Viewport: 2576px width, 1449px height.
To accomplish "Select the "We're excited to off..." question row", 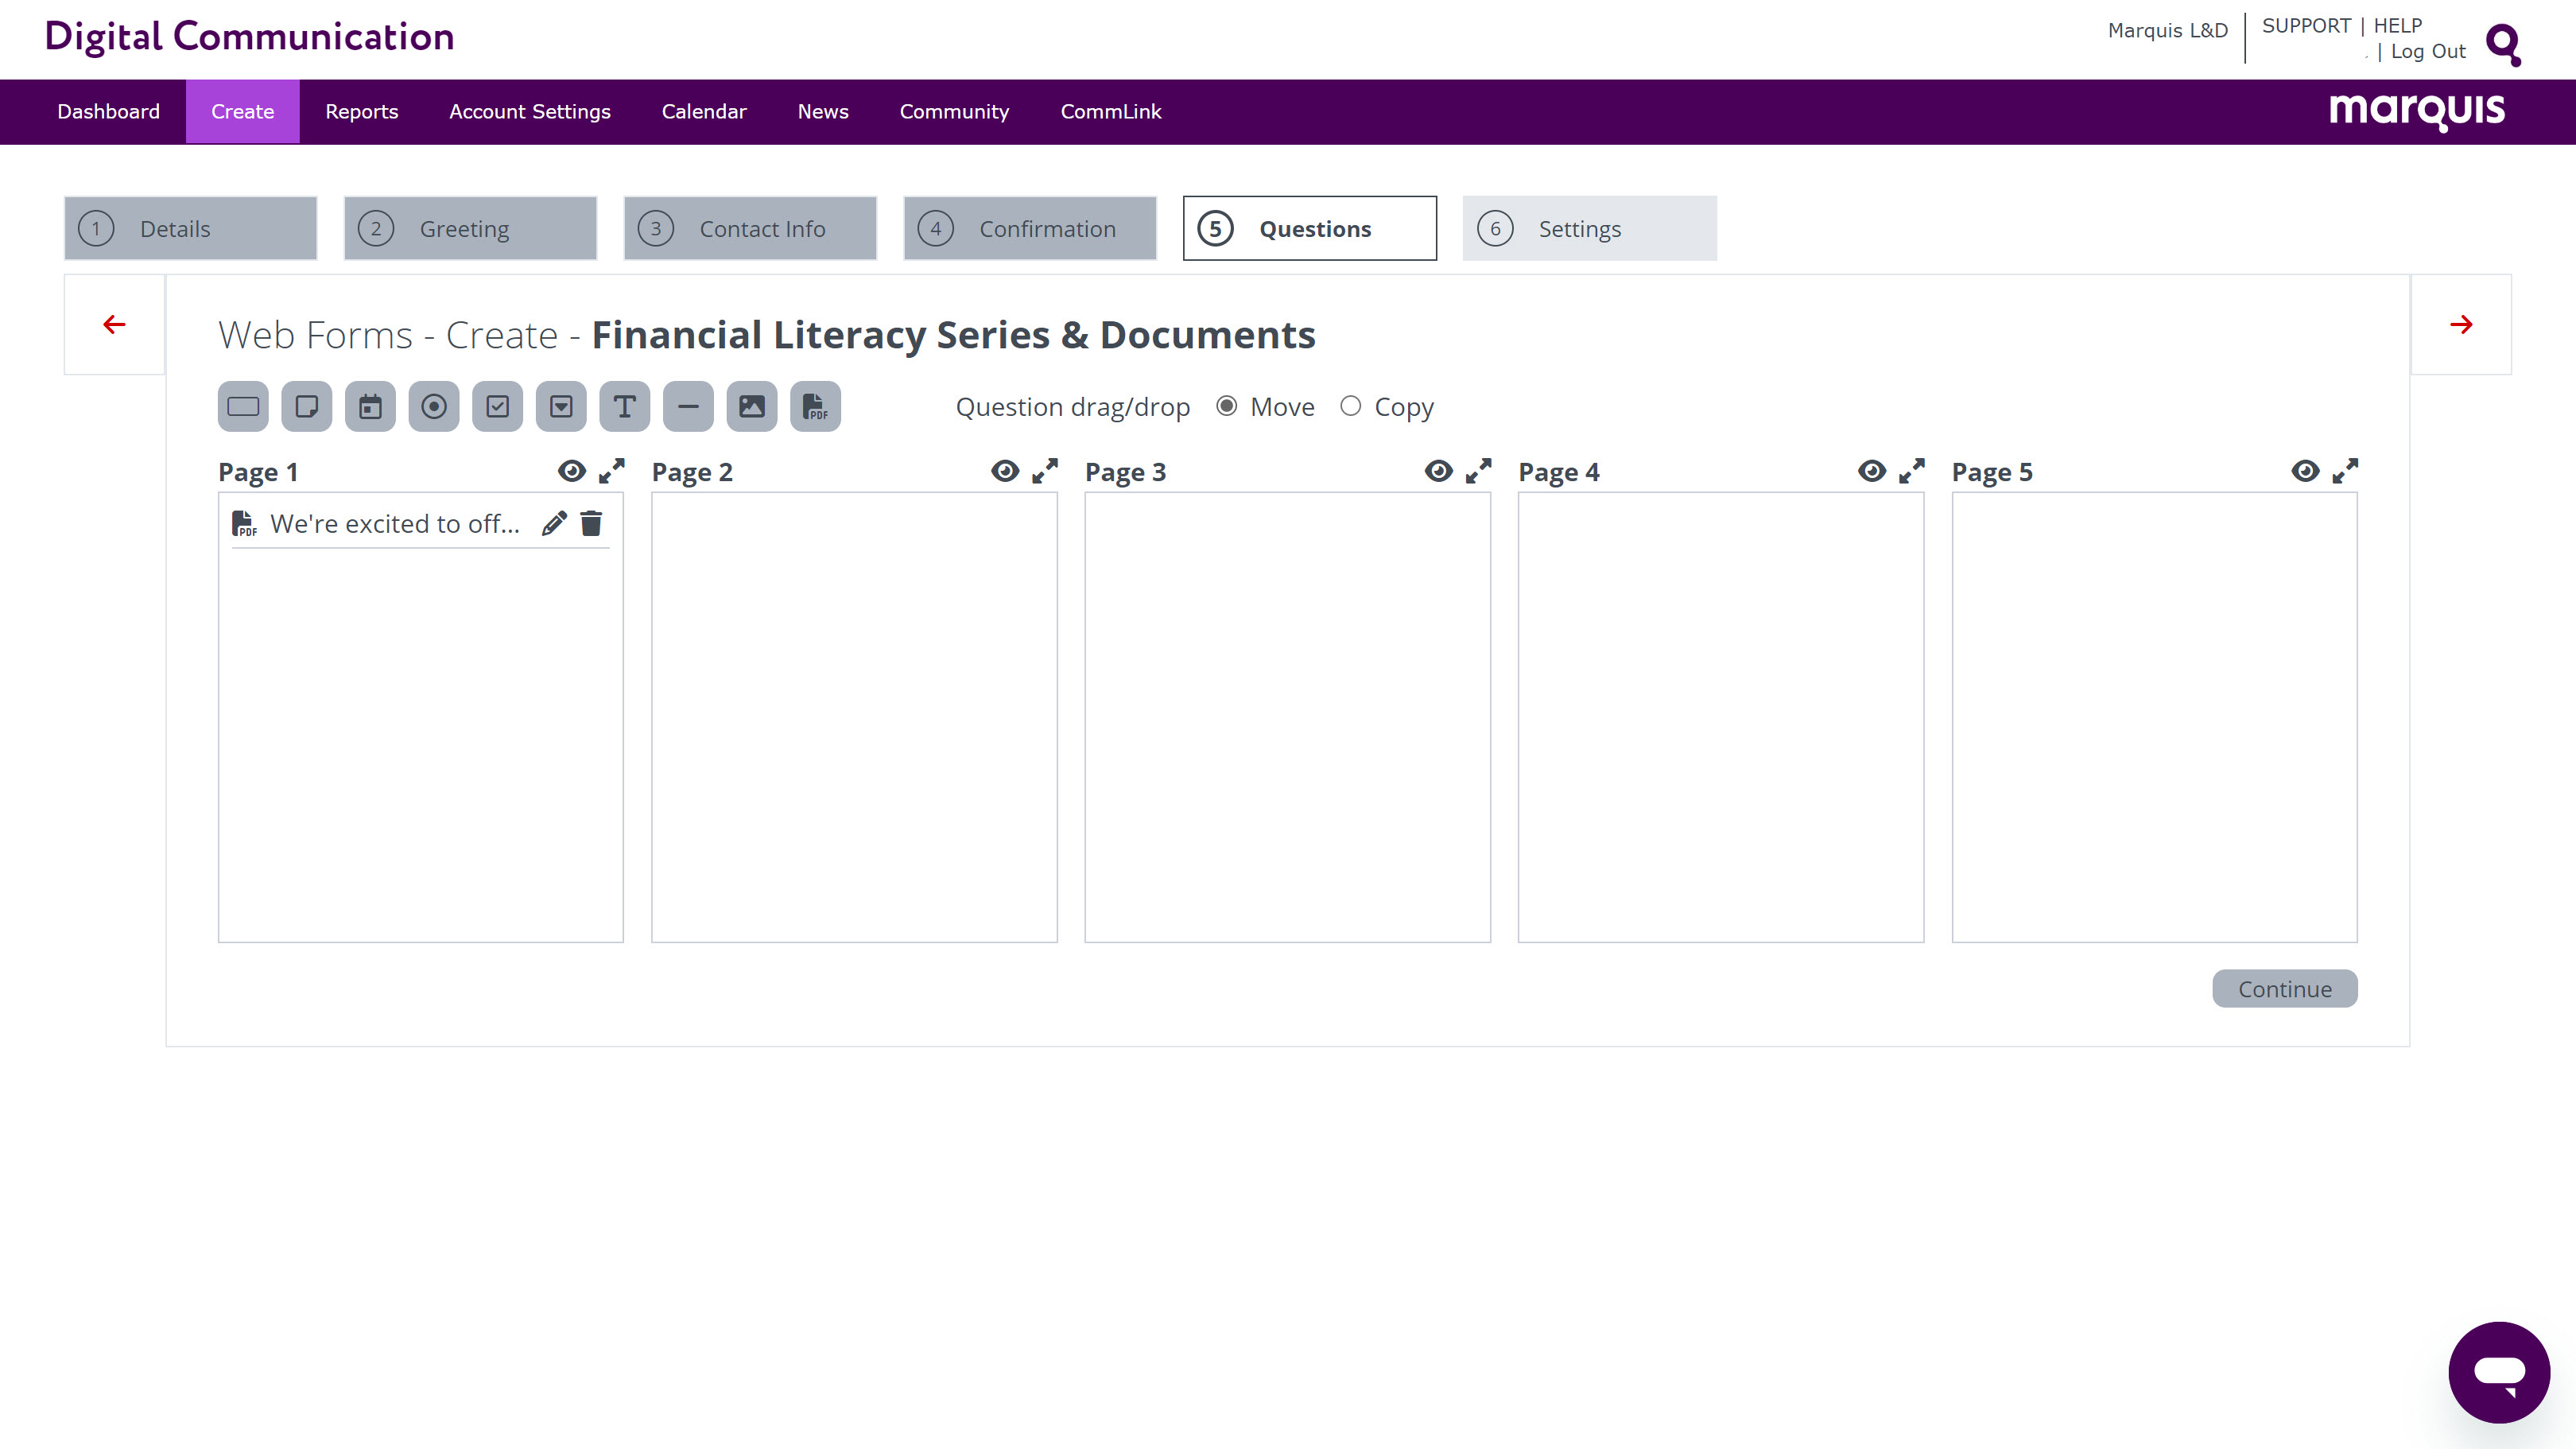I will (420, 523).
